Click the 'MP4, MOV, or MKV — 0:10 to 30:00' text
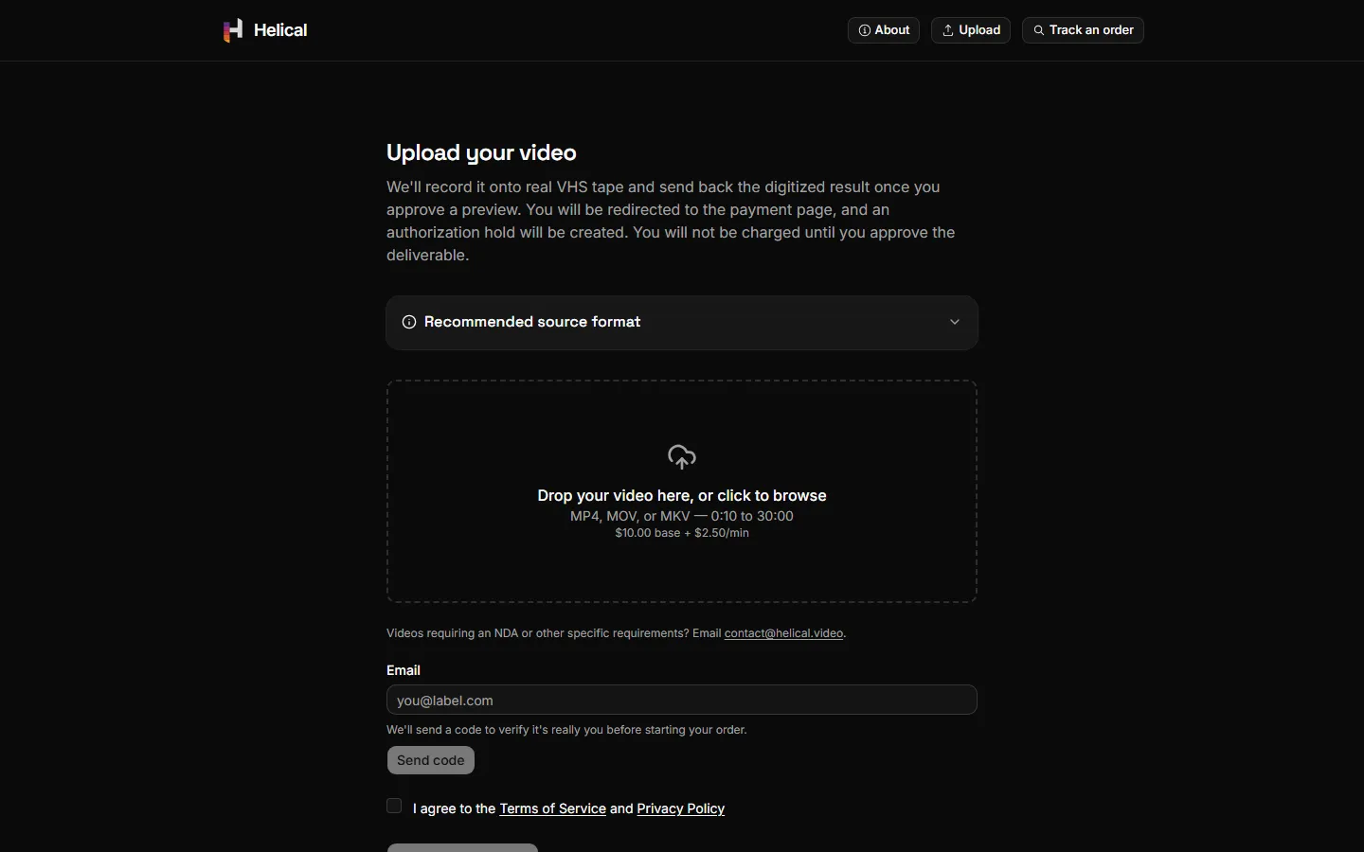This screenshot has height=852, width=1364. 682,516
